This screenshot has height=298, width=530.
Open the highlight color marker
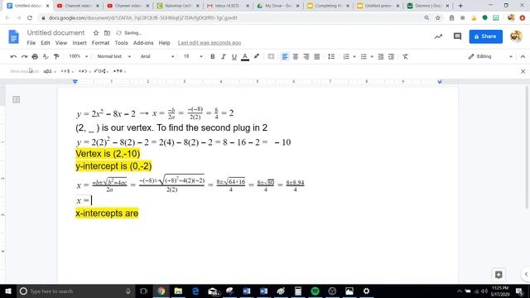(257, 56)
